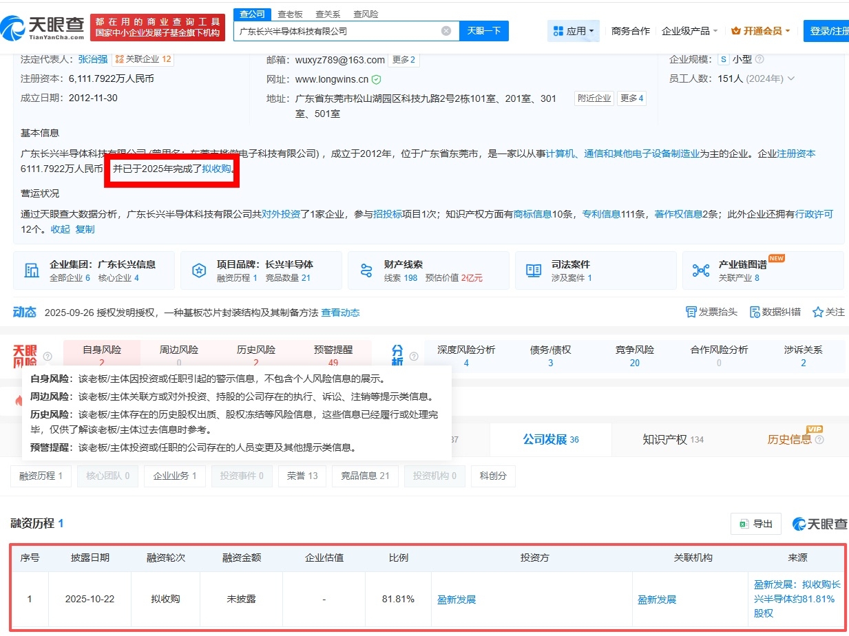Click the 查看动态 link

coord(340,312)
